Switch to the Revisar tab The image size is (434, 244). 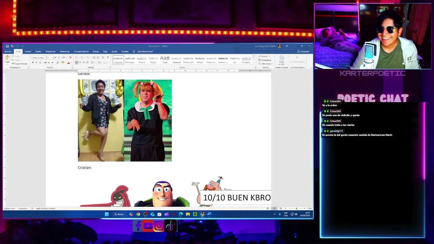coord(96,52)
